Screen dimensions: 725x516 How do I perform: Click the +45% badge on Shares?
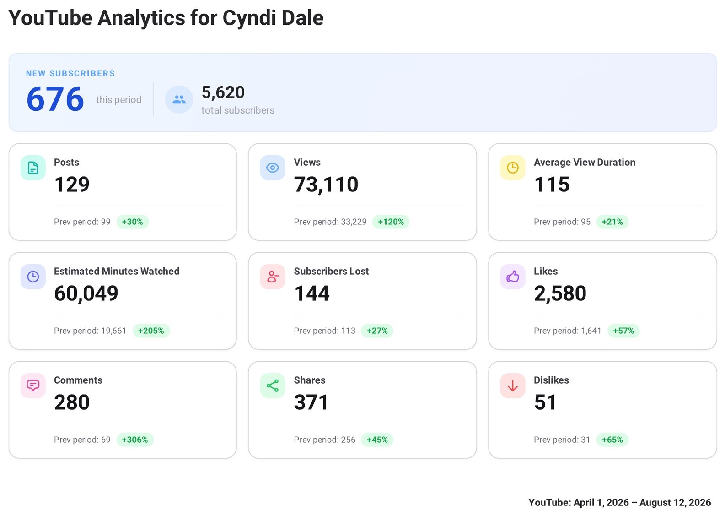377,440
